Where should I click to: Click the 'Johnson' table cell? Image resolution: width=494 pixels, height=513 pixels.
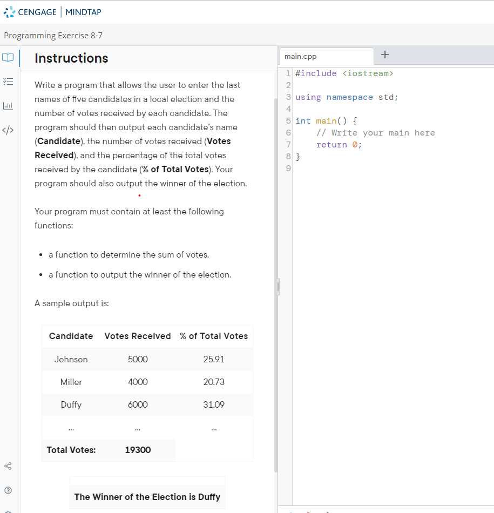[x=71, y=359]
